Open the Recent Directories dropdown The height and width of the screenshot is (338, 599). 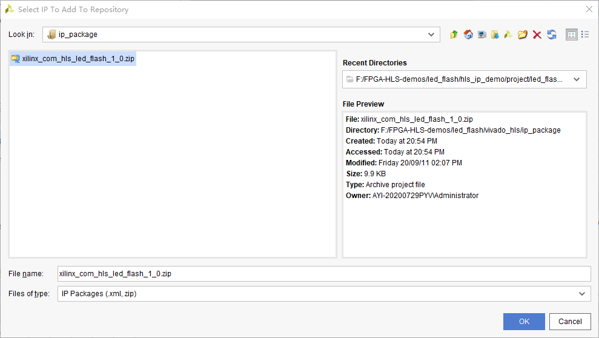(x=576, y=79)
